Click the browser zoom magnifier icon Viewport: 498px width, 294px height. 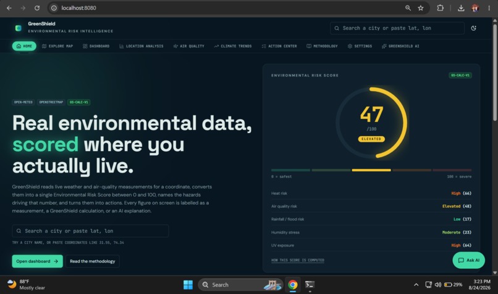coord(408,8)
